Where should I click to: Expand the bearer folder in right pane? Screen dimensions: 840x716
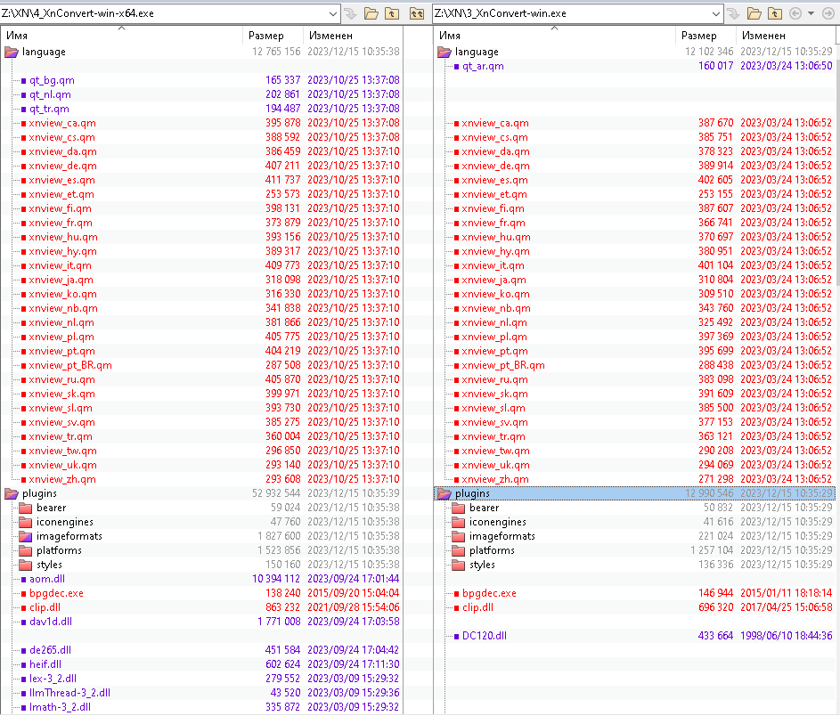coord(458,508)
